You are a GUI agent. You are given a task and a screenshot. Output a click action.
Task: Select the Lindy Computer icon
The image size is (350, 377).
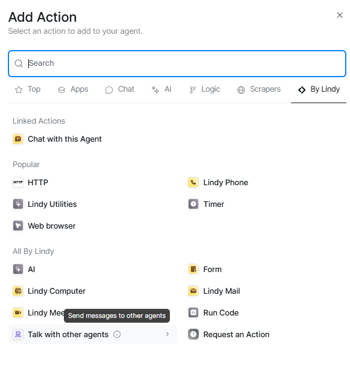[x=18, y=291]
